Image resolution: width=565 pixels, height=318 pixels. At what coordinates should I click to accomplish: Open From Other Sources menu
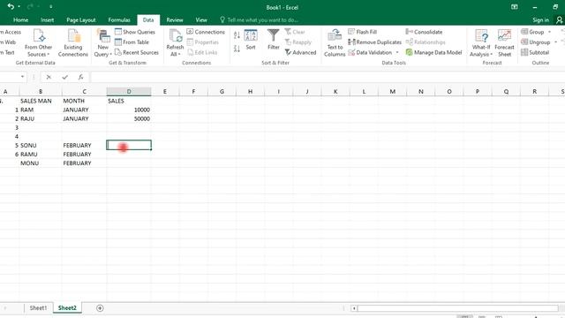pos(39,43)
